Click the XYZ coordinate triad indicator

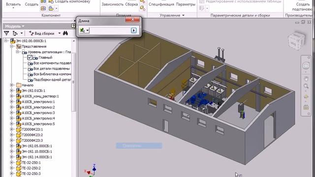tap(90, 171)
